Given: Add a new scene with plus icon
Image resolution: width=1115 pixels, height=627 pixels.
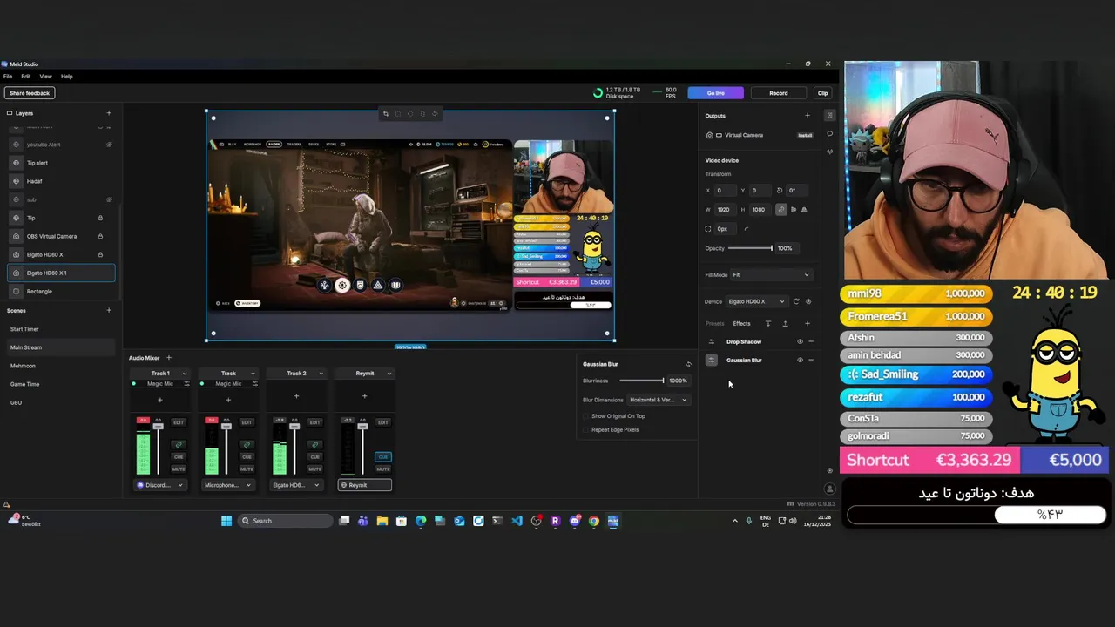Looking at the screenshot, I should tap(109, 311).
